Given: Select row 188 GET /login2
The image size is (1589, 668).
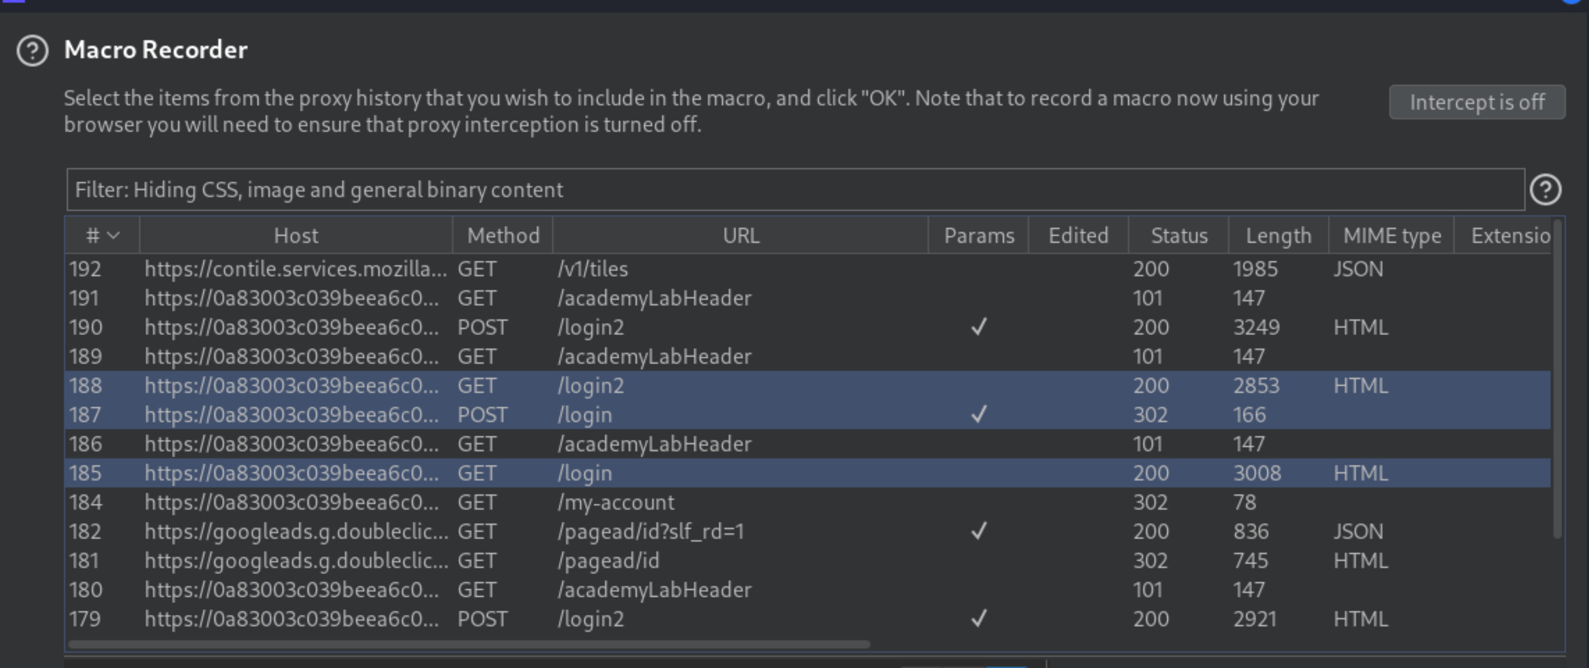Looking at the screenshot, I should tap(807, 386).
